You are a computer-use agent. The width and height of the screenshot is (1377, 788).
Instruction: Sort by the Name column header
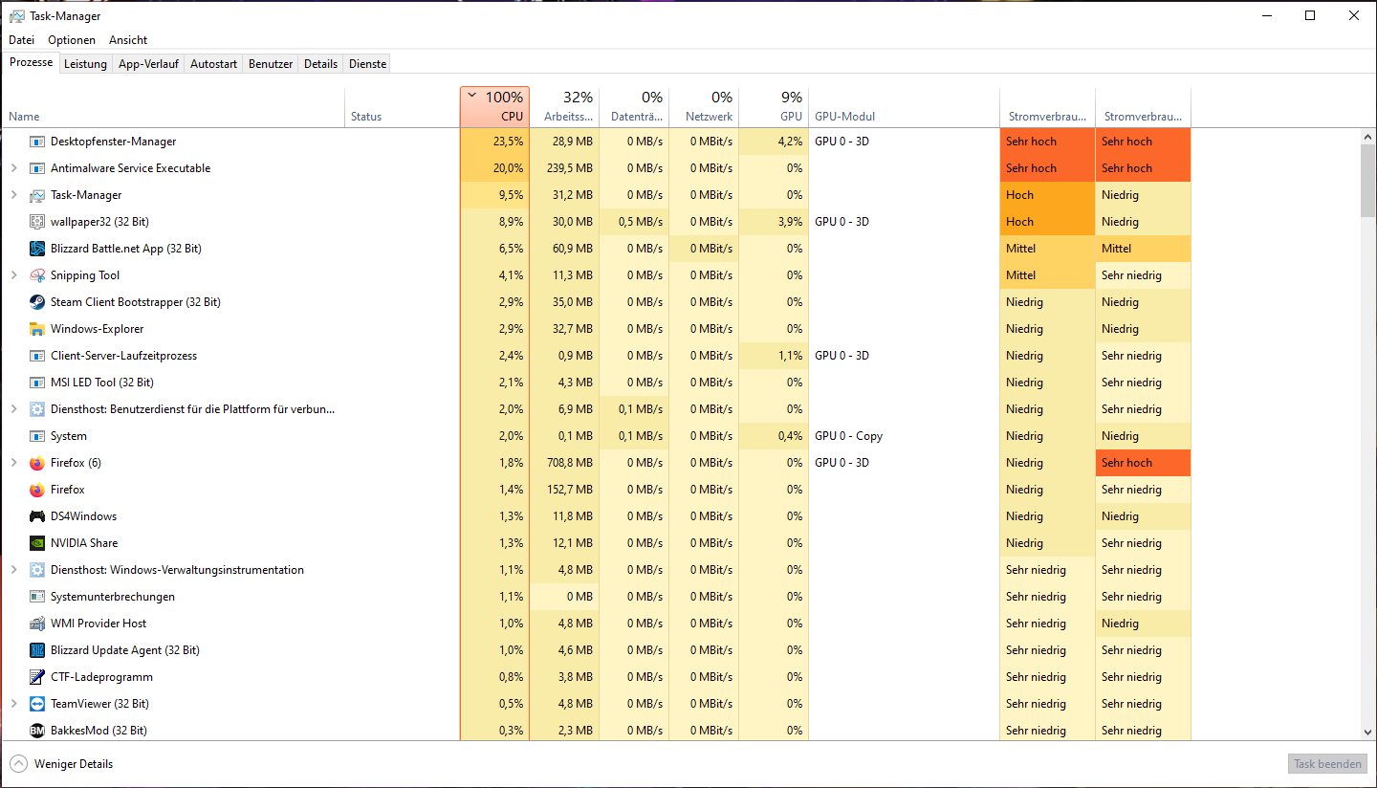pyautogui.click(x=173, y=107)
